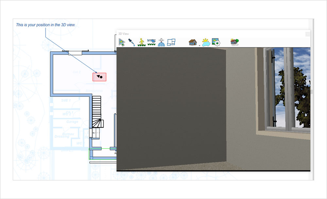Image resolution: width=327 pixels, height=199 pixels.
Task: Click the house with tree landscape icon
Action: (x=234, y=42)
